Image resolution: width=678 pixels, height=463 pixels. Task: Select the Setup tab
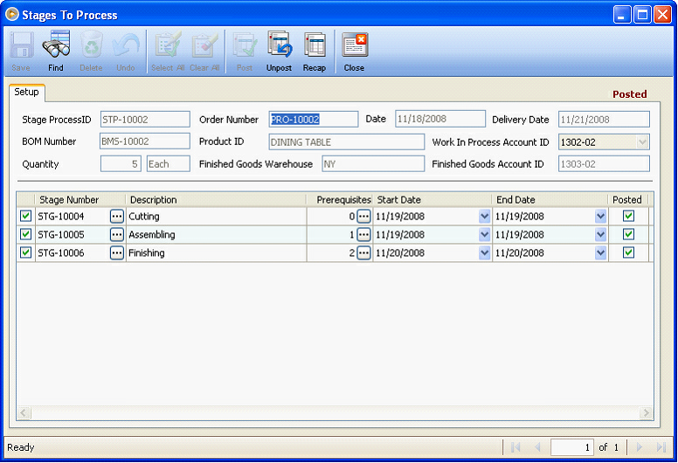click(25, 93)
